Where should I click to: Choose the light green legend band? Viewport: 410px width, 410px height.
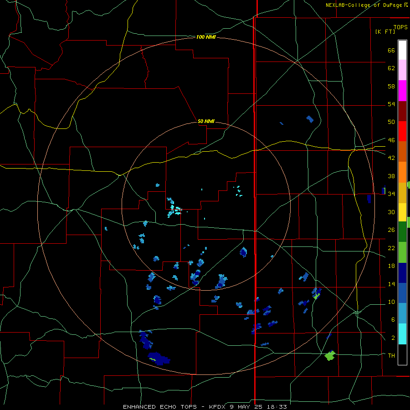[402, 252]
